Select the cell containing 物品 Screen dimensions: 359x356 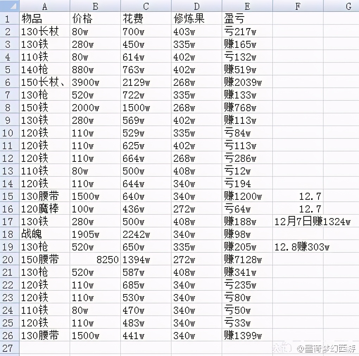click(44, 19)
